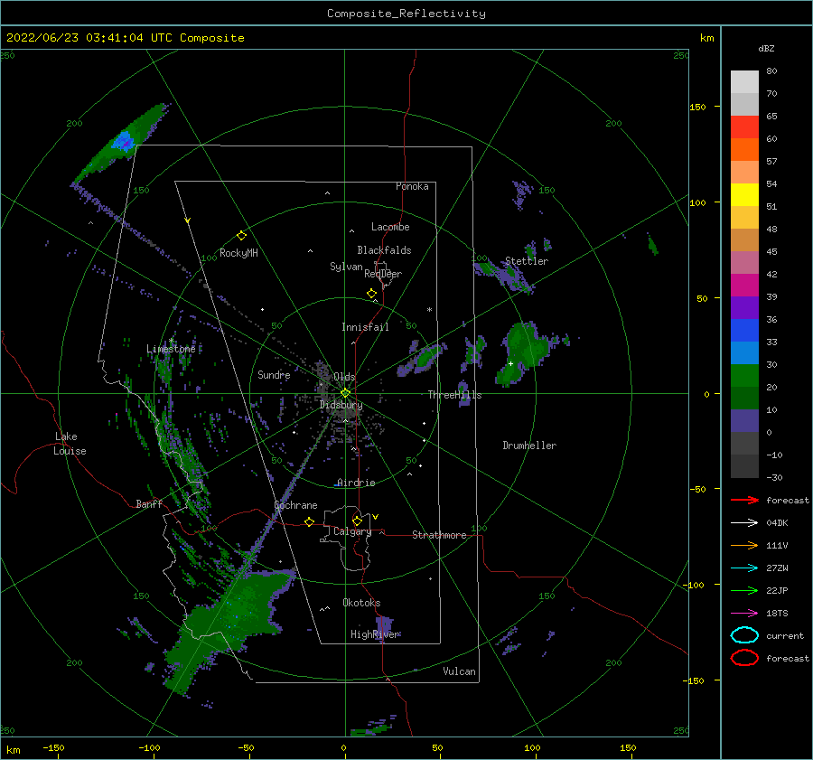Pick the light gray 80–70 dBZ swatch
This screenshot has width=813, height=760.
pos(744,81)
